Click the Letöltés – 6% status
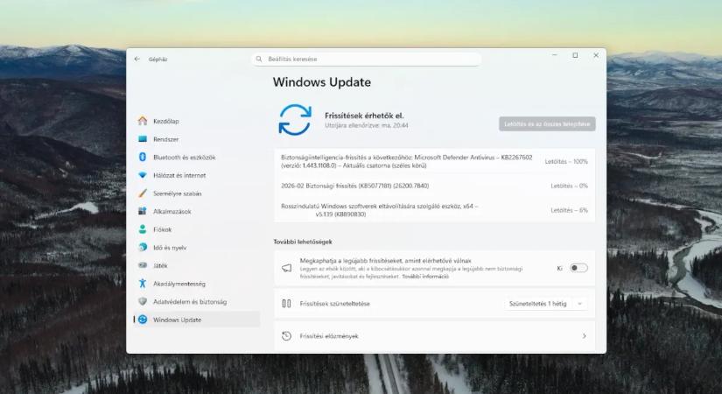The height and width of the screenshot is (394, 722). 569,210
